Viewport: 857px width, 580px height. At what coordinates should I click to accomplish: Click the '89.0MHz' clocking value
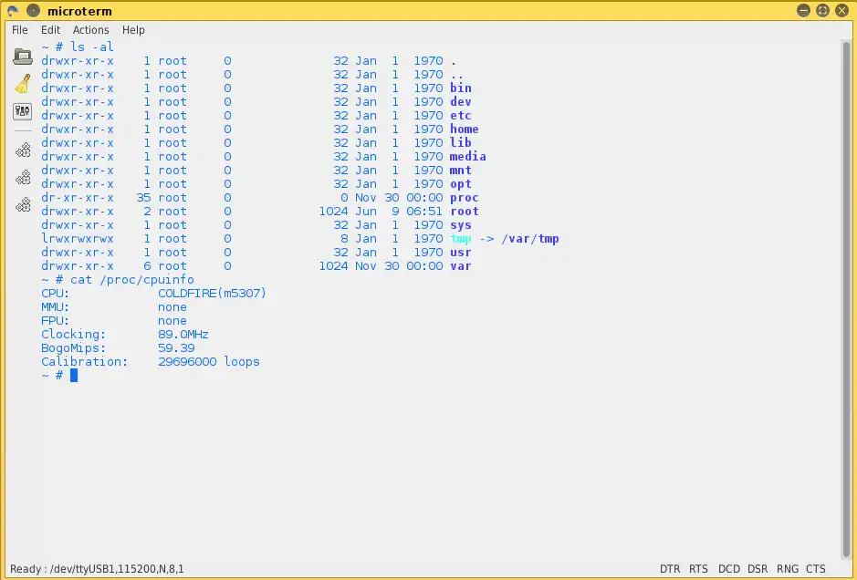pyautogui.click(x=183, y=335)
